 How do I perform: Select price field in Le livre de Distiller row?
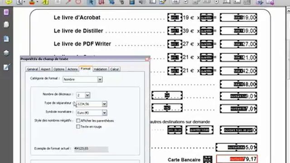pyautogui.click(x=175, y=31)
